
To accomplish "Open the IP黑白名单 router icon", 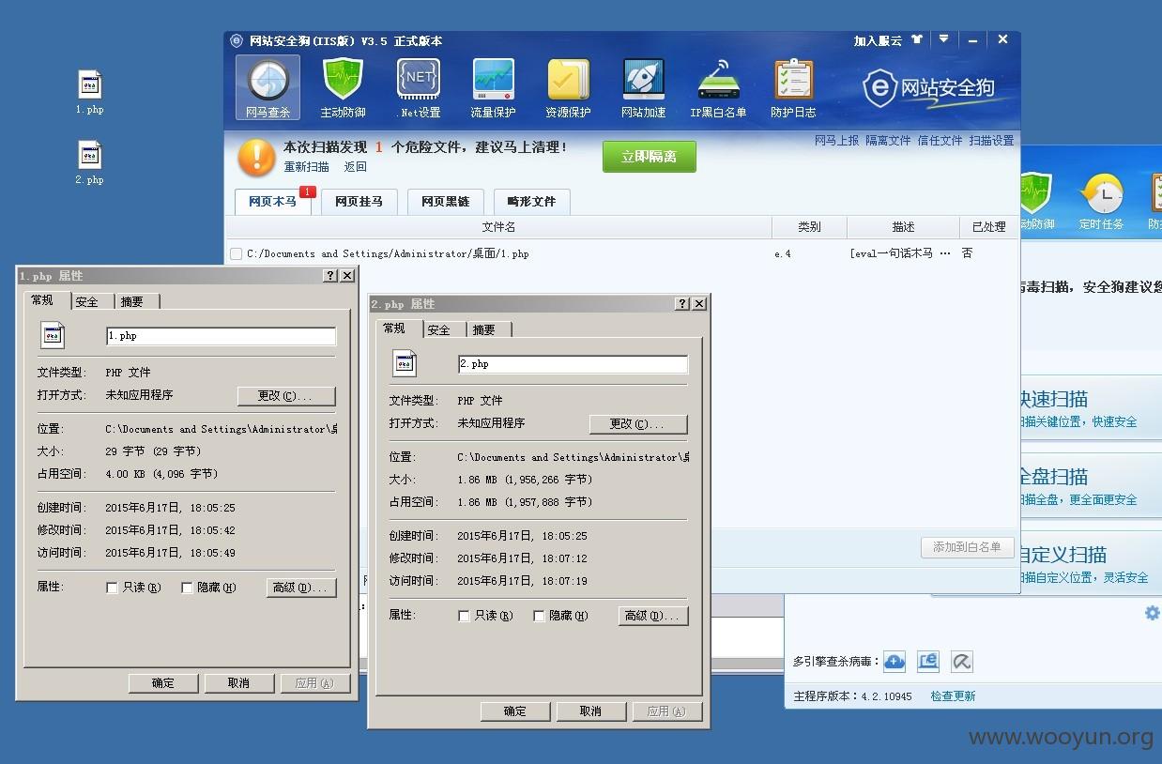I will click(x=718, y=87).
